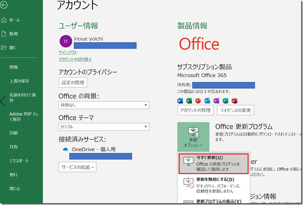Click the back arrow circle icon
303x205 pixels.
(4, 5)
